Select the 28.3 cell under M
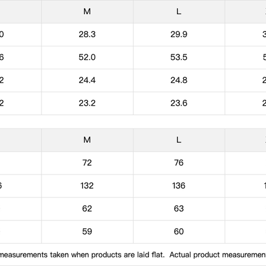This screenshot has height=266, width=266. point(87,35)
